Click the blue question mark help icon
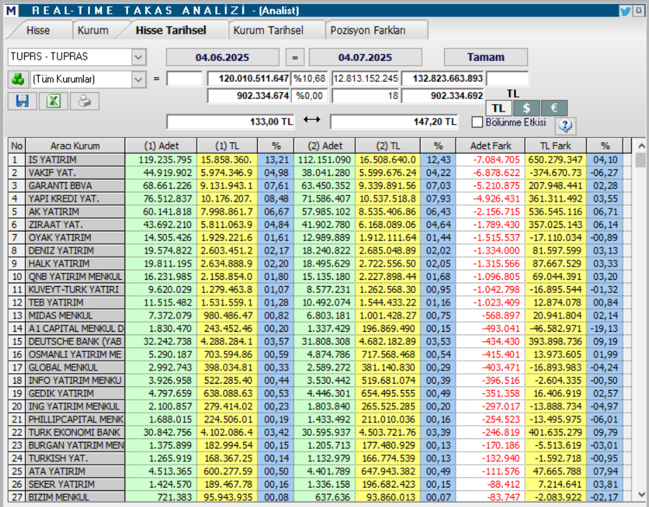The width and height of the screenshot is (649, 507). (566, 125)
